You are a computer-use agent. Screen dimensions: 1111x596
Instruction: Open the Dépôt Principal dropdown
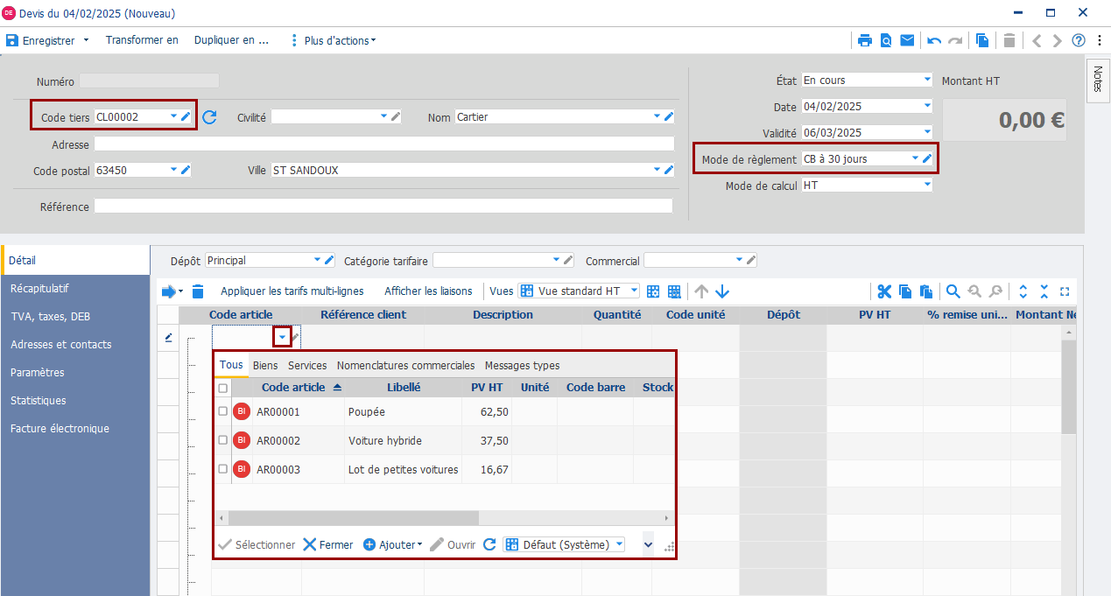(317, 260)
